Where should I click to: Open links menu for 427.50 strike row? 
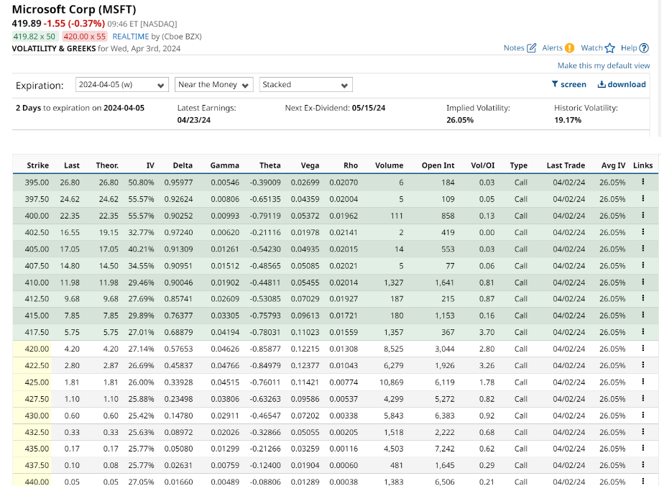643,398
